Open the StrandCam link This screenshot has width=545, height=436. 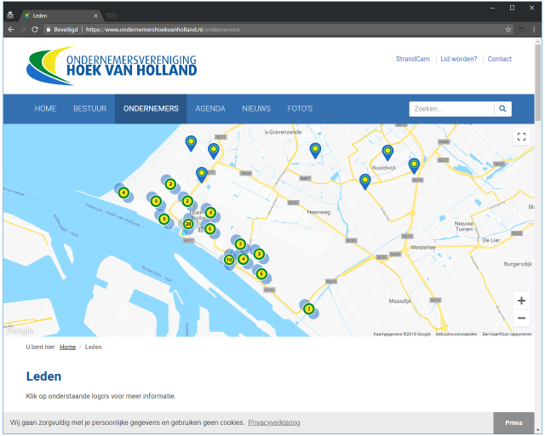click(413, 59)
